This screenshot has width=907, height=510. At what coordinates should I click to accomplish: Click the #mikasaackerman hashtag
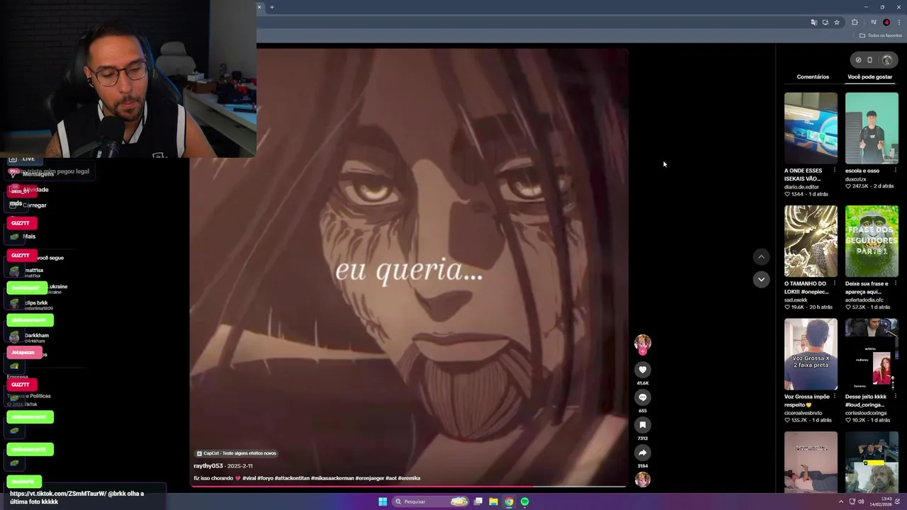tap(332, 478)
